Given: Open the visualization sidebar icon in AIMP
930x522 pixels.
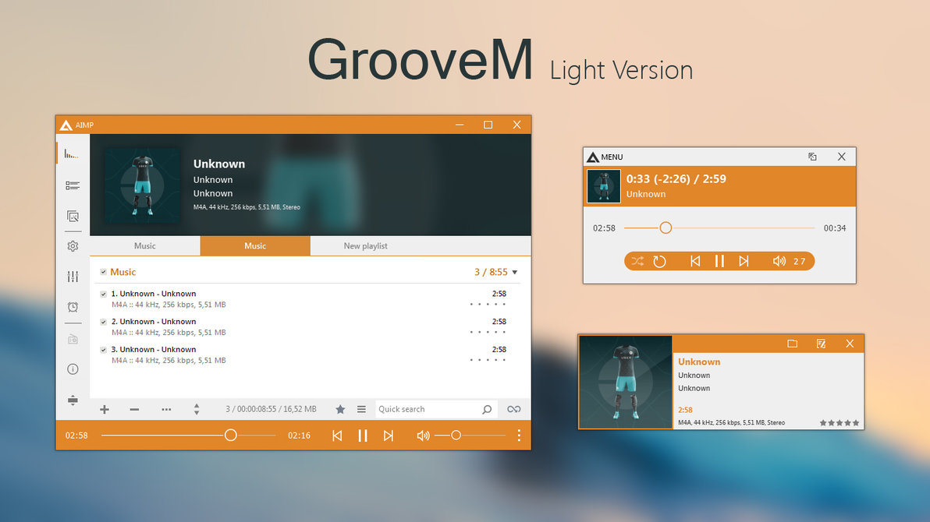Looking at the screenshot, I should point(72,154).
